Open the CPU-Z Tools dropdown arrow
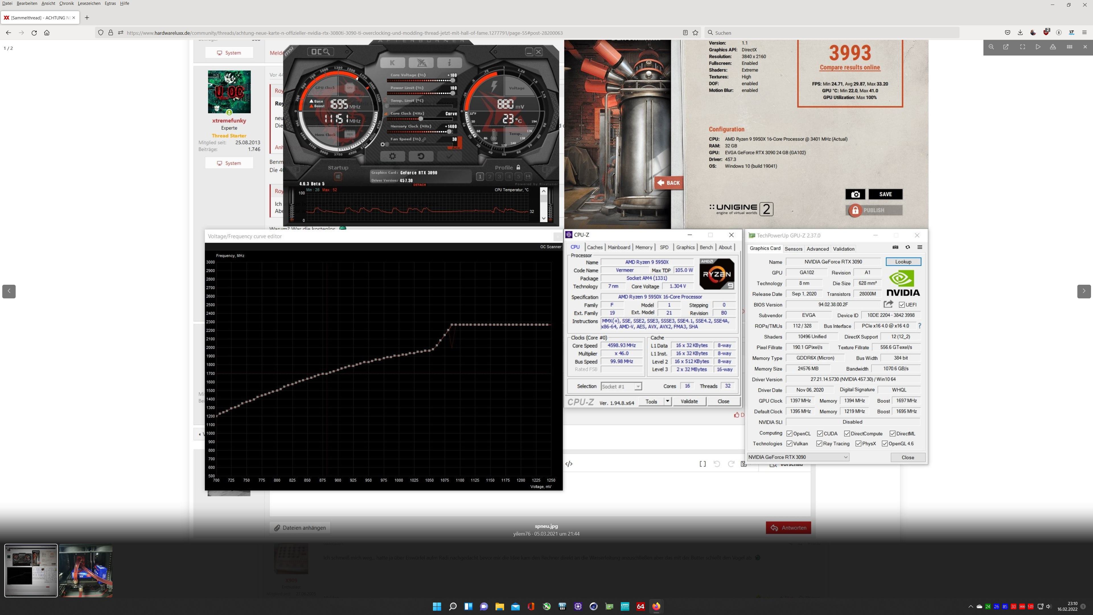This screenshot has width=1093, height=615. click(667, 401)
